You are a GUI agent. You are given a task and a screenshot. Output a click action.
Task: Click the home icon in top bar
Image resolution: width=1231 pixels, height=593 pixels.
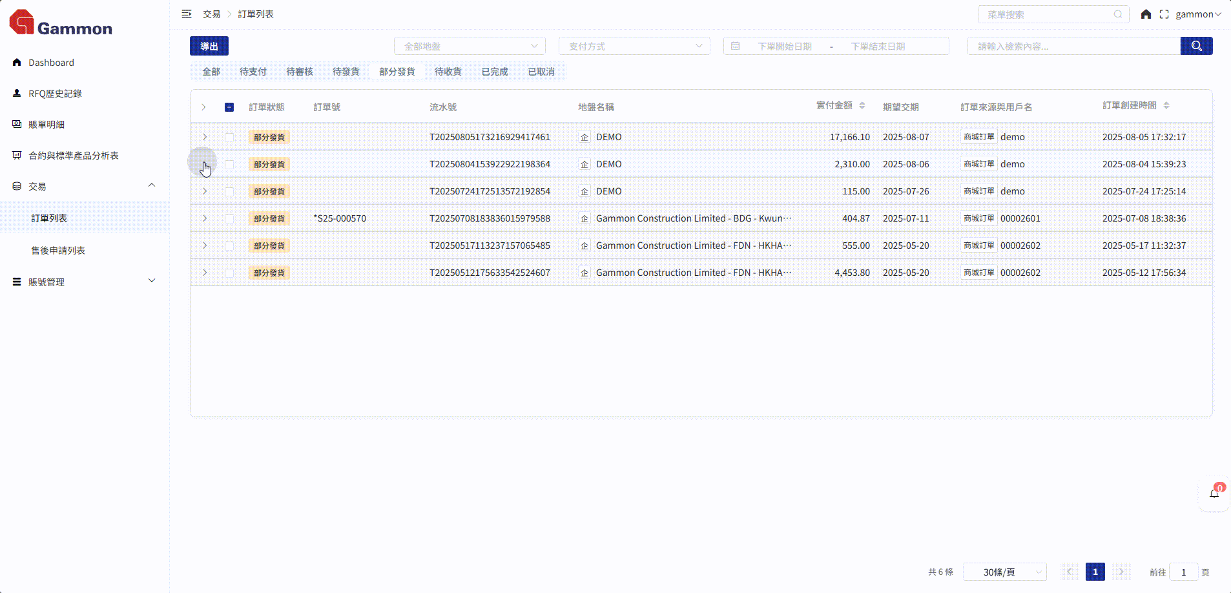coord(1146,14)
